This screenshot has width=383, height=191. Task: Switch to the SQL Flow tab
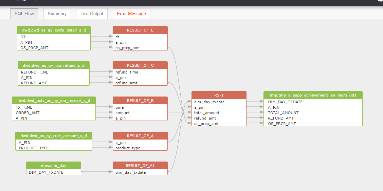pos(24,14)
